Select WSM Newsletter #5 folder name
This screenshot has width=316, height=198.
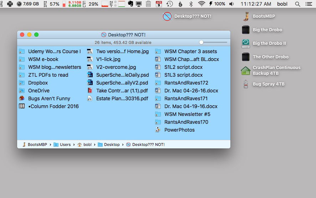pyautogui.click(x=187, y=114)
